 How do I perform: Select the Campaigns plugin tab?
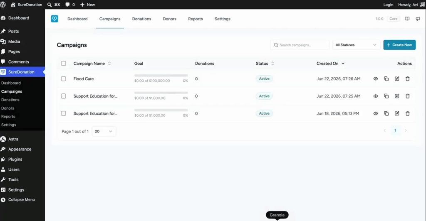pos(110,19)
